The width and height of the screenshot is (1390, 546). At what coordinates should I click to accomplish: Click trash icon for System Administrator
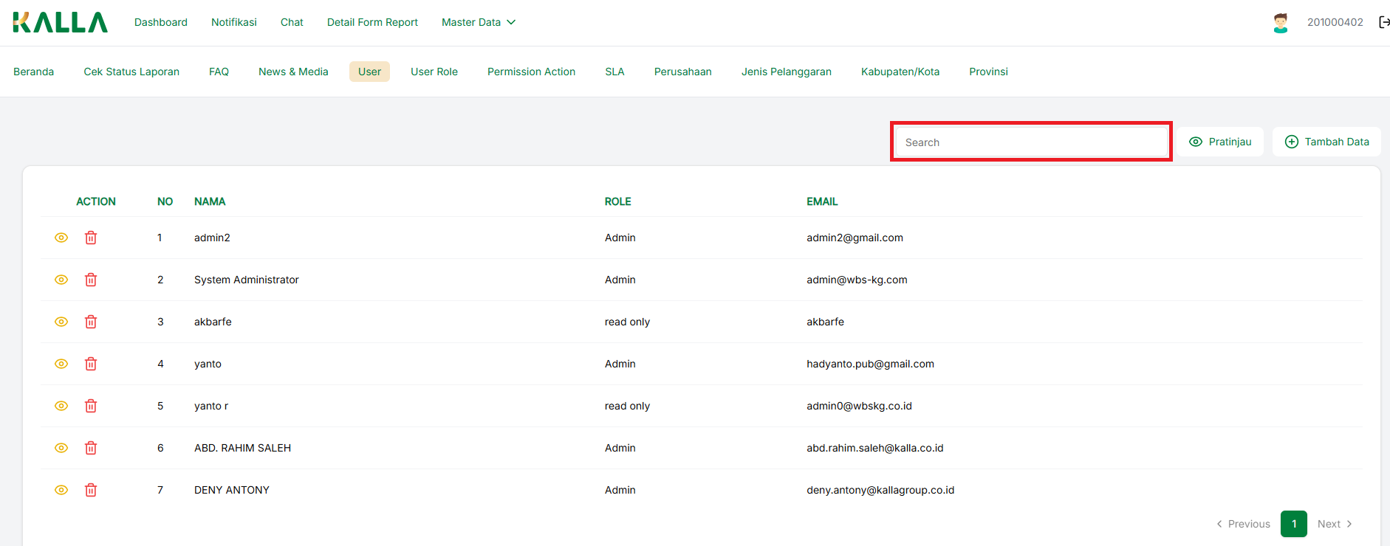coord(91,280)
